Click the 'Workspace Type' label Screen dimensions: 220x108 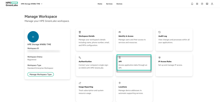coord(34,65)
